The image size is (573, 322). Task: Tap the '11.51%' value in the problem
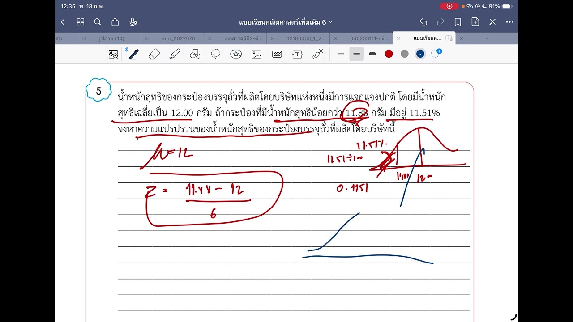tap(424, 113)
